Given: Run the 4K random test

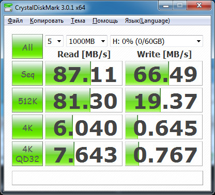Looking at the screenshot, I should 27,127.
